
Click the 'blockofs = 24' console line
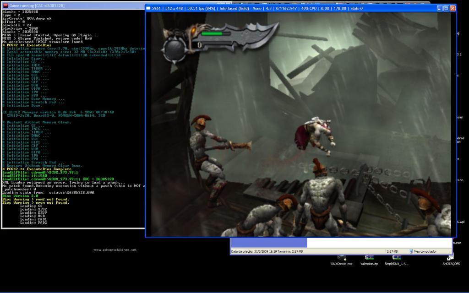(17, 25)
